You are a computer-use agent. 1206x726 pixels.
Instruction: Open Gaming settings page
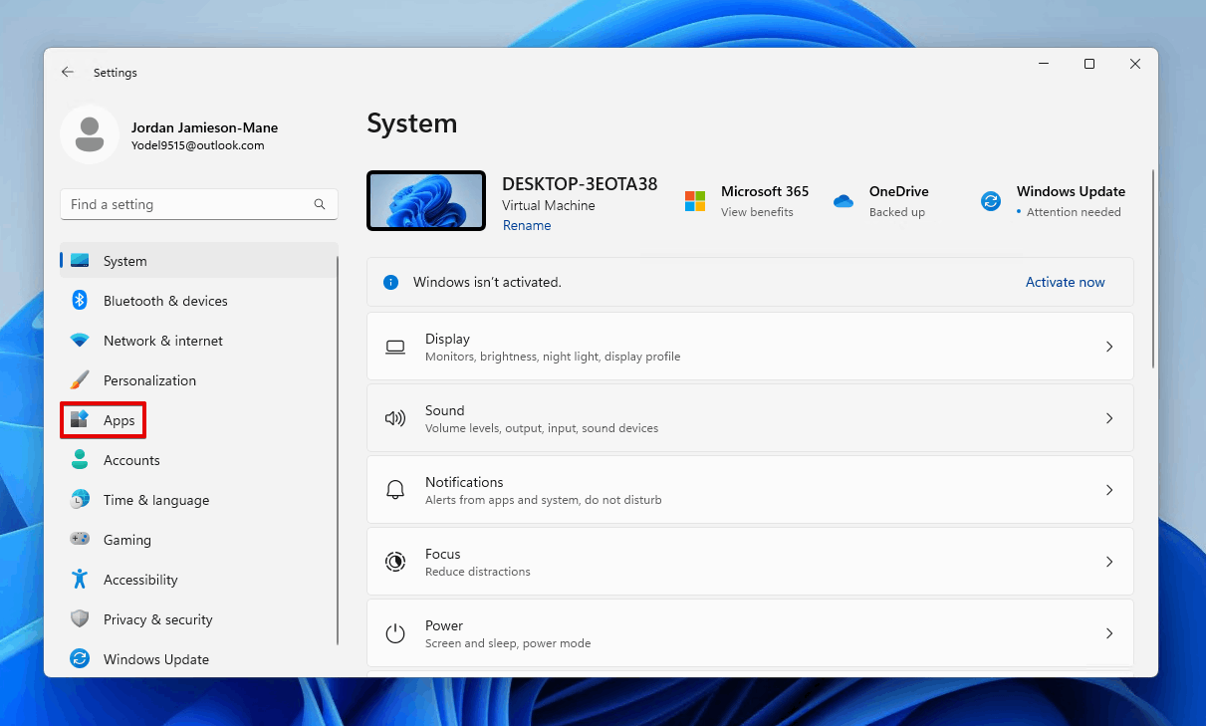pos(198,540)
